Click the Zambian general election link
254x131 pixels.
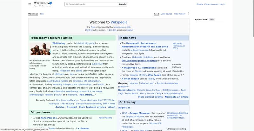pos(139,61)
